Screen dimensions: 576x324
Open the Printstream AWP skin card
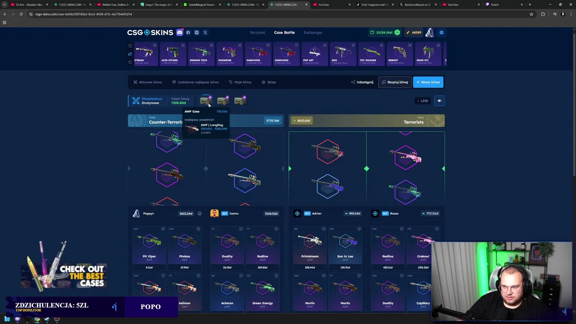(x=310, y=248)
